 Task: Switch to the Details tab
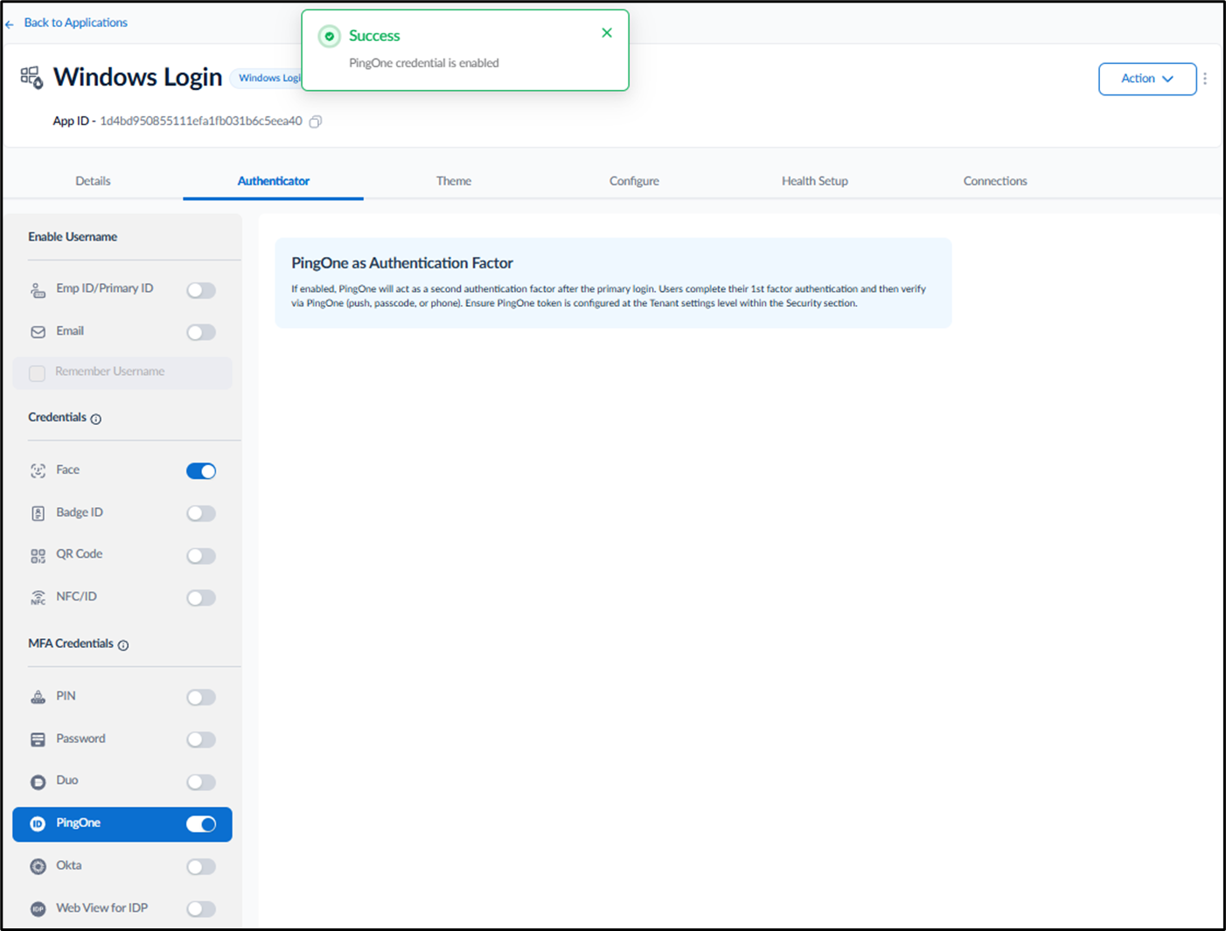93,181
